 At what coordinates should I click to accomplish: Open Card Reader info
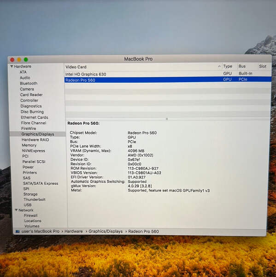click(31, 95)
